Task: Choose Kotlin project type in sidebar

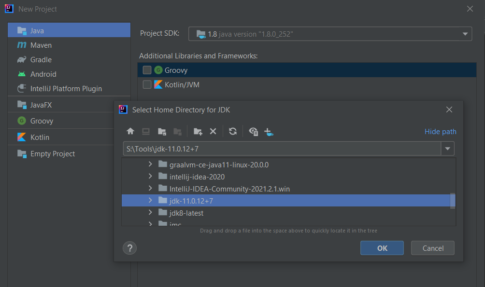Action: pyautogui.click(x=61, y=137)
